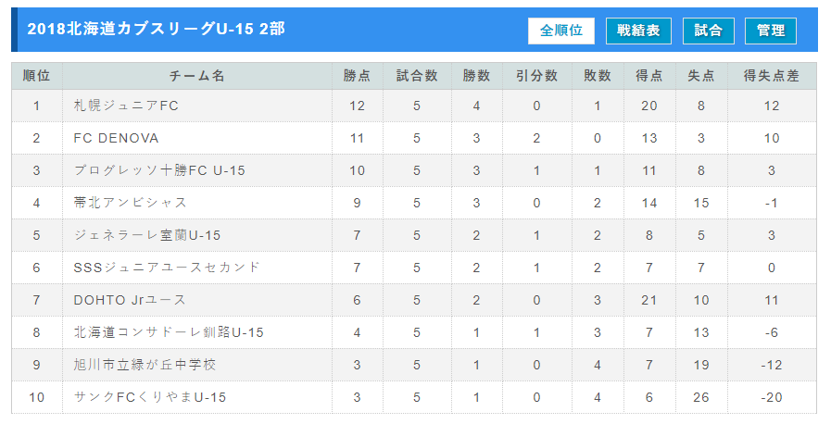Screen dimensions: 831x424
Task: Select the 札幌ジュニアFC team name
Action: pos(126,106)
